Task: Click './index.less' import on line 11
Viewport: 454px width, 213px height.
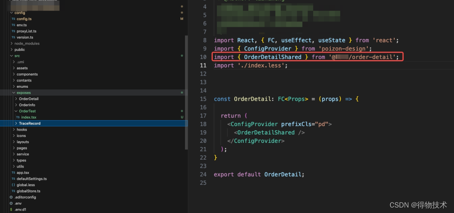Action: point(260,66)
